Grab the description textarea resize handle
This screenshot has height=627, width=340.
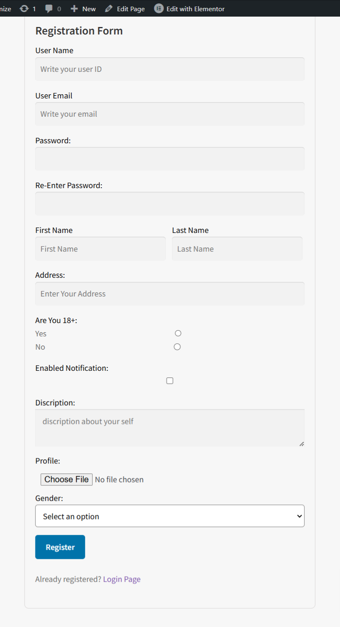[302, 444]
